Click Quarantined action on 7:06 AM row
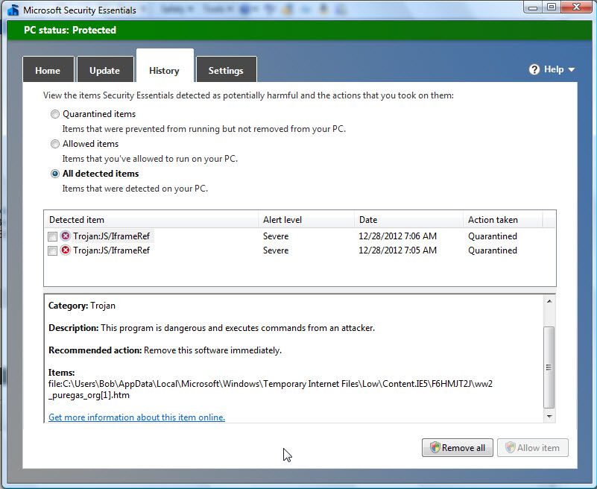This screenshot has height=489, width=597. 493,236
